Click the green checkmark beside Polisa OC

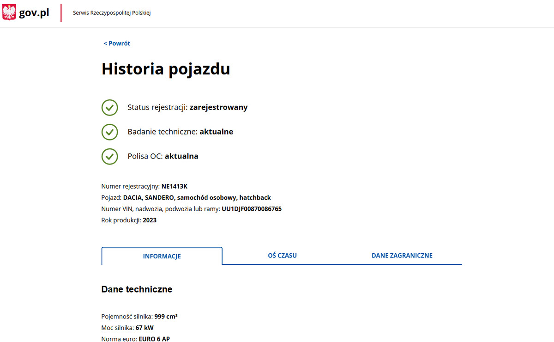click(x=109, y=156)
